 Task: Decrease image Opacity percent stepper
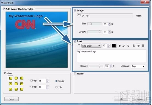tap(109, 33)
